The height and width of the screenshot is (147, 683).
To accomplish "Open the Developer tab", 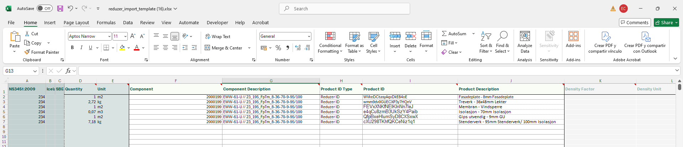I will (x=217, y=22).
